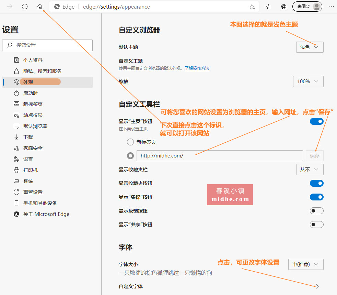
Task: Click the profile avatar 未同步 button
Action: (307, 7)
